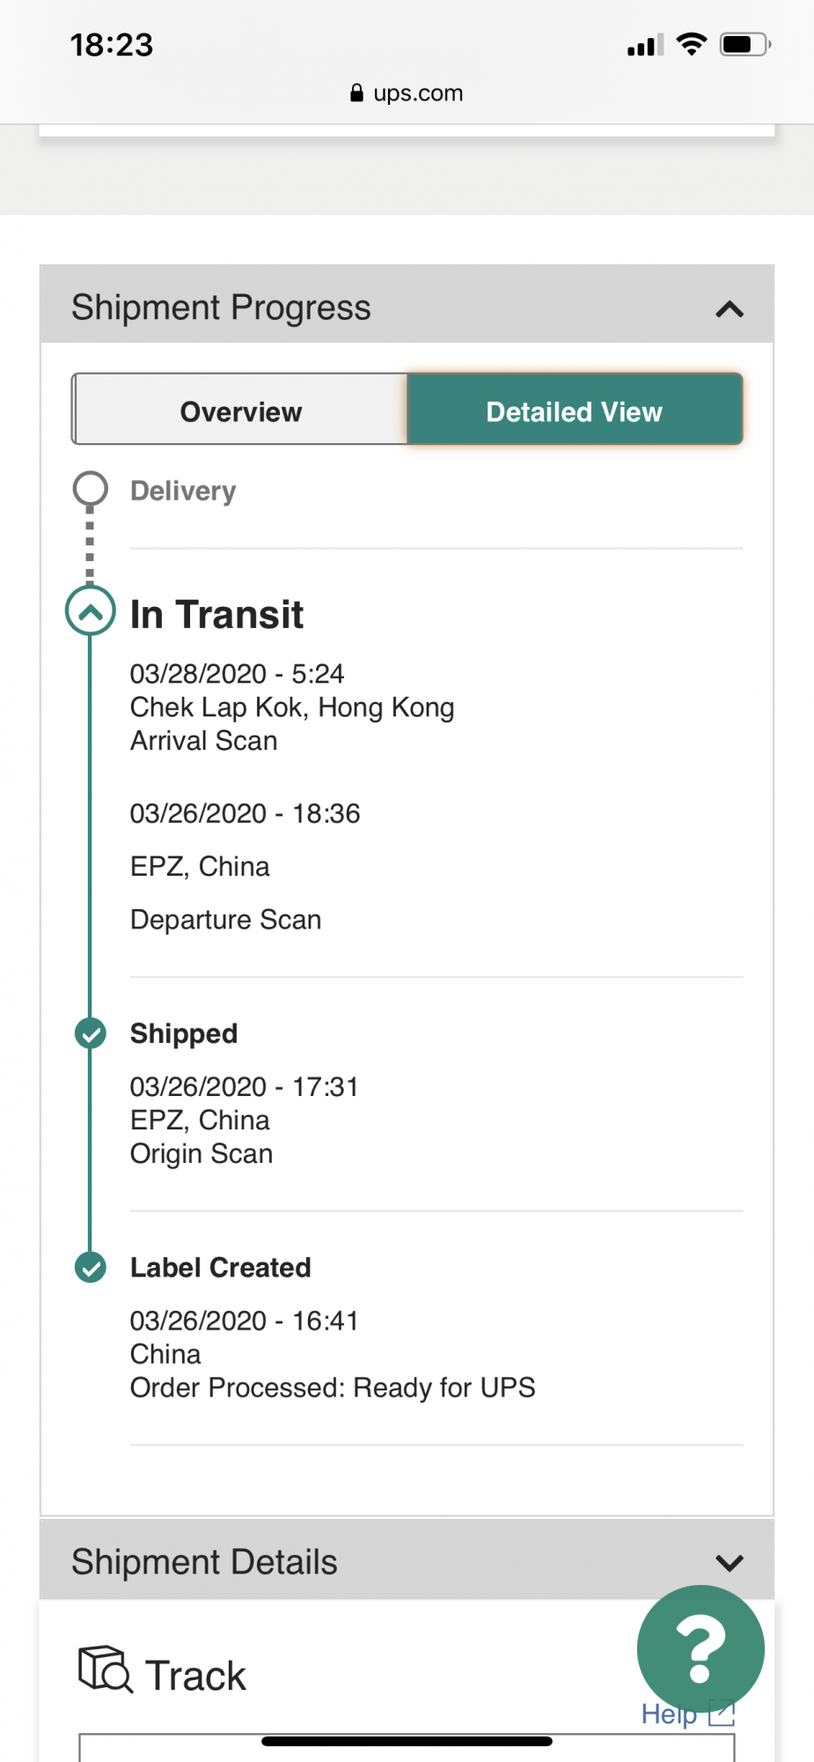Click the Track package magnifier icon

tap(106, 1669)
